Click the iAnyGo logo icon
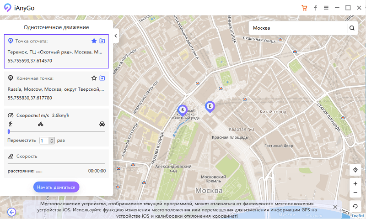This screenshot has width=366, height=219. (x=7, y=8)
